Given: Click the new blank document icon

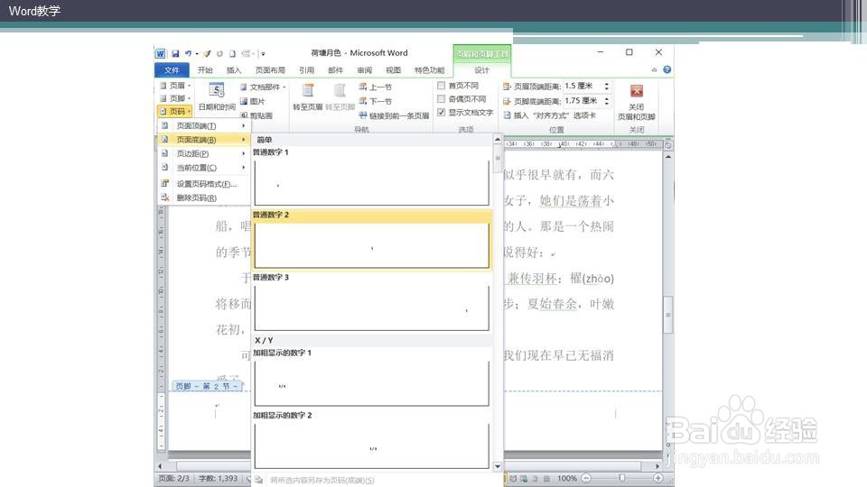Looking at the screenshot, I should point(232,53).
